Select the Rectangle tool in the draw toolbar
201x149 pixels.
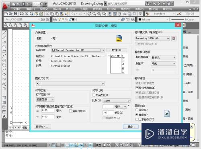[4, 51]
